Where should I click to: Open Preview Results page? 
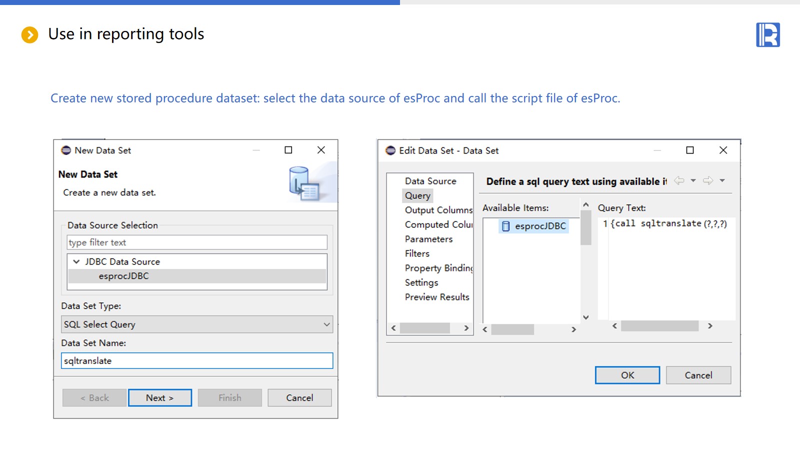coord(437,297)
